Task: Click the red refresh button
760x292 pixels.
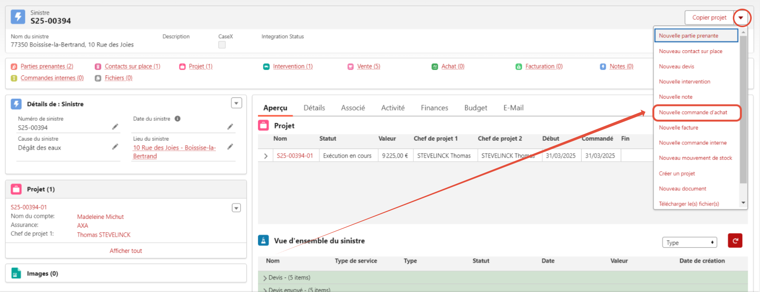Action: pos(735,241)
